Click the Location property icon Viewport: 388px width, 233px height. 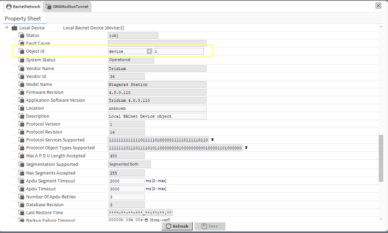(x=21, y=108)
